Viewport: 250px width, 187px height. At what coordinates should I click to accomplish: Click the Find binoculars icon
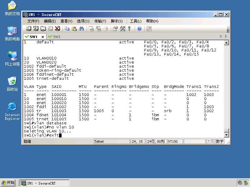tap(81, 29)
